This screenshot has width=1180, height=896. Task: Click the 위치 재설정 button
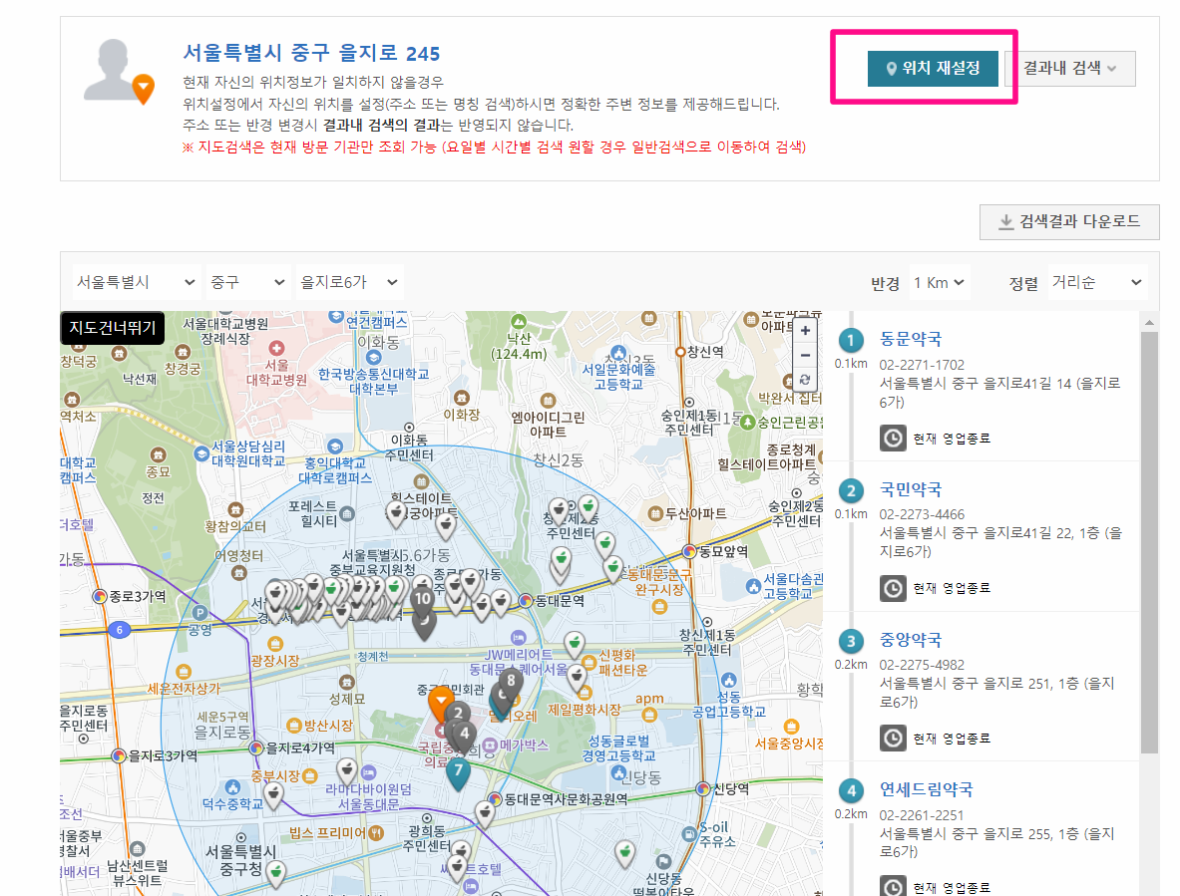click(933, 69)
